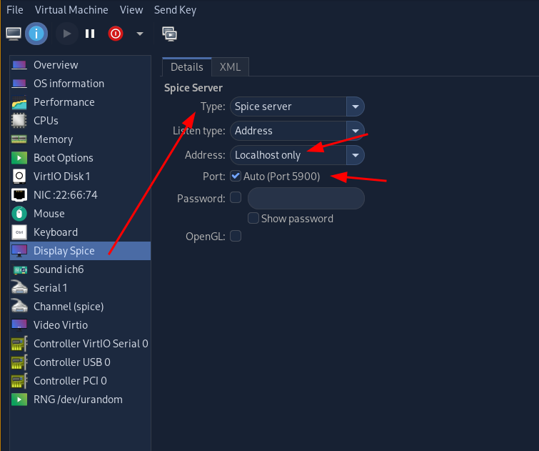Tick the Show password checkbox

253,218
